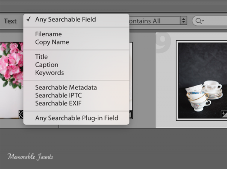Select Searchable EXIF option
The width and height of the screenshot is (227, 169).
click(x=58, y=103)
